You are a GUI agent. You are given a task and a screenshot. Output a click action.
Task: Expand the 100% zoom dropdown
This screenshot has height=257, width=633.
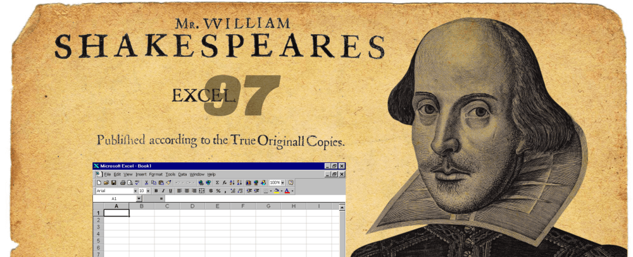click(282, 183)
